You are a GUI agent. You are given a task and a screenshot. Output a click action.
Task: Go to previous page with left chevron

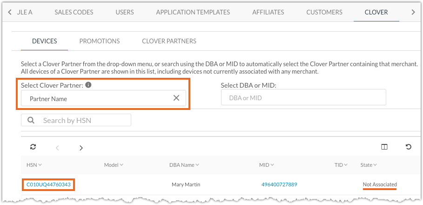click(57, 148)
